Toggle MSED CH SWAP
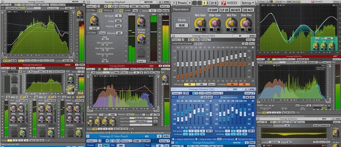The image size is (341, 147). (x=213, y=10)
